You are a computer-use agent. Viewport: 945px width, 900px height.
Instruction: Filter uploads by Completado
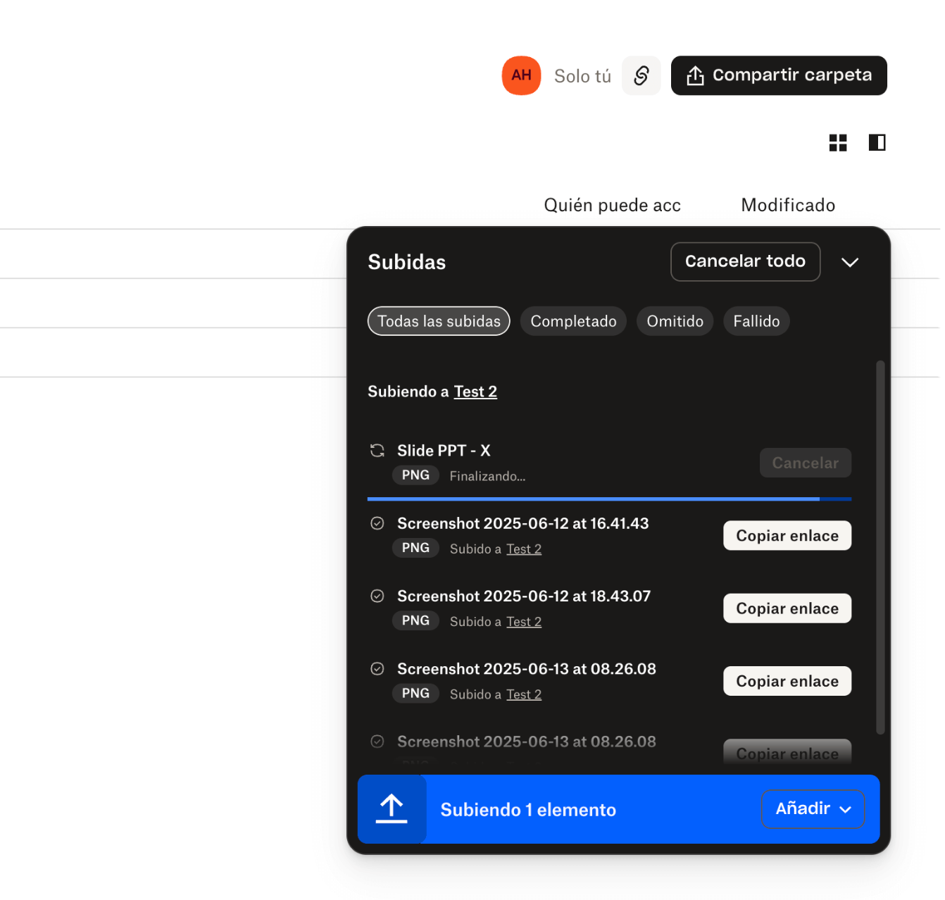point(573,321)
